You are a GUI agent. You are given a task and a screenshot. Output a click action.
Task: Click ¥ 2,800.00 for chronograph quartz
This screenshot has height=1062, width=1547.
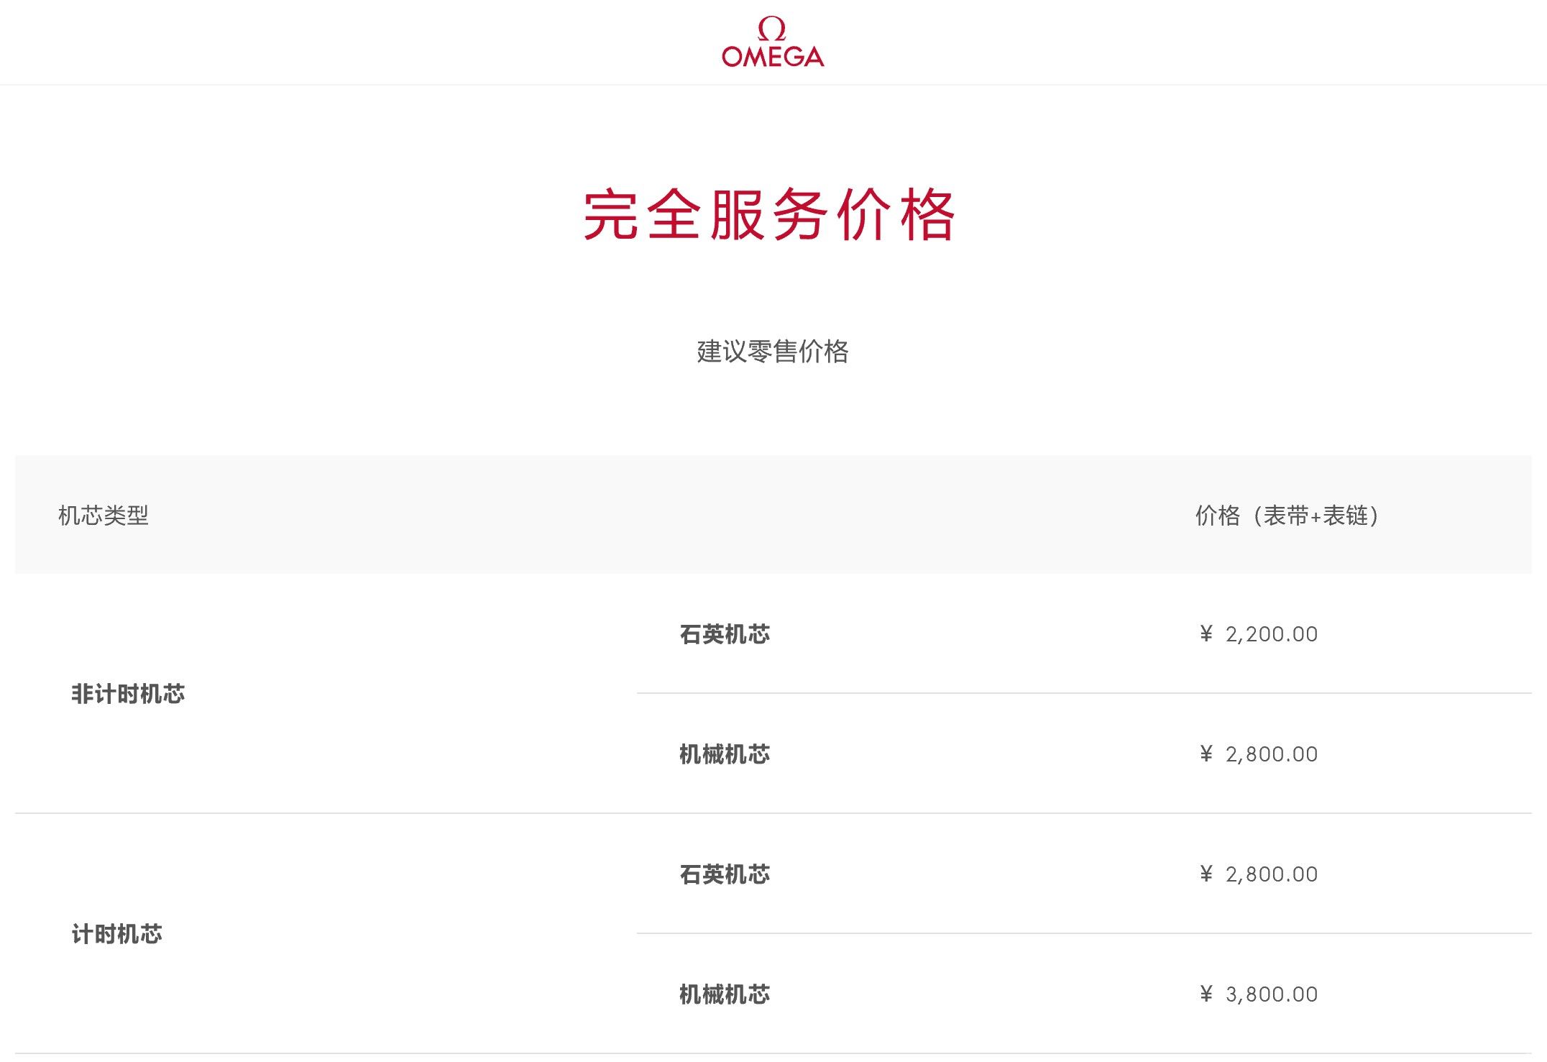1259,874
